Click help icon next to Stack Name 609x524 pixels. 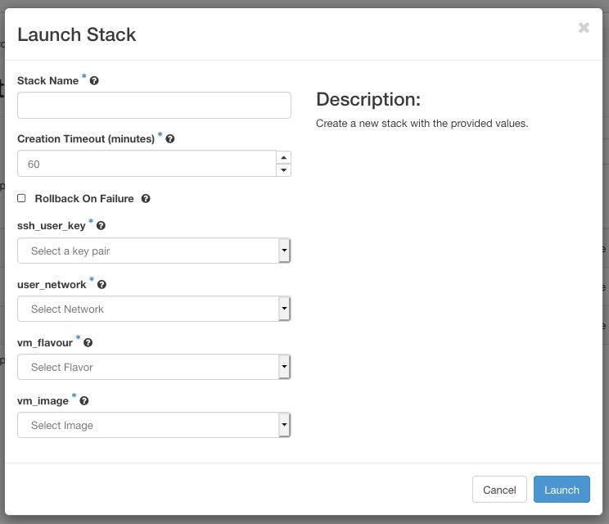(x=94, y=81)
